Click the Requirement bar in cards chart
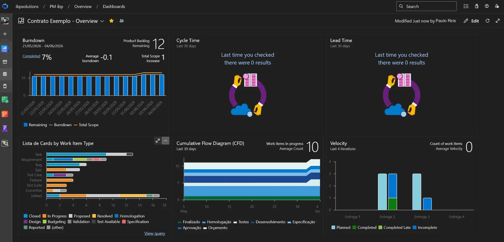 tap(76, 159)
